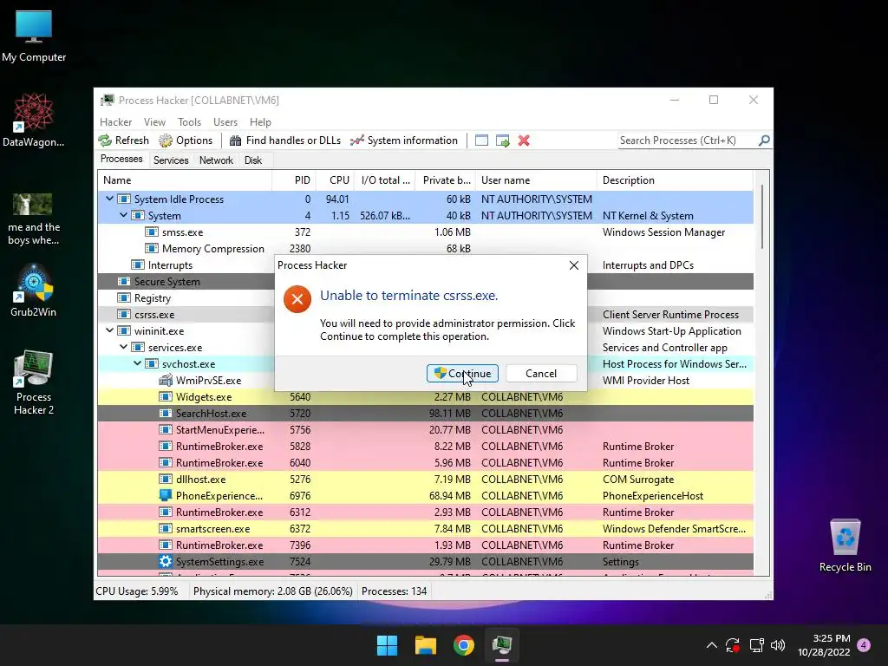Open the Recycle Bin
This screenshot has width=888, height=666.
[x=845, y=545]
